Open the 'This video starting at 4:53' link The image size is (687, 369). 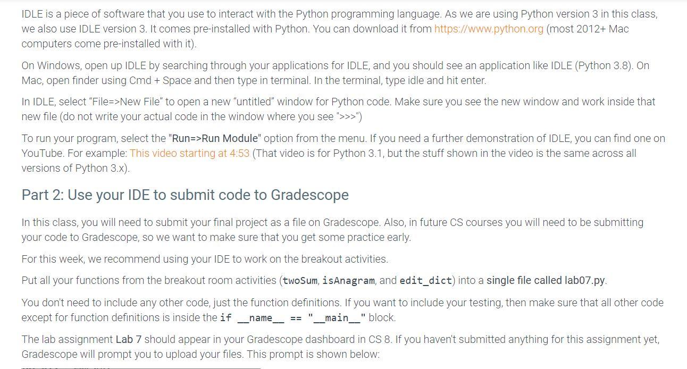click(189, 153)
